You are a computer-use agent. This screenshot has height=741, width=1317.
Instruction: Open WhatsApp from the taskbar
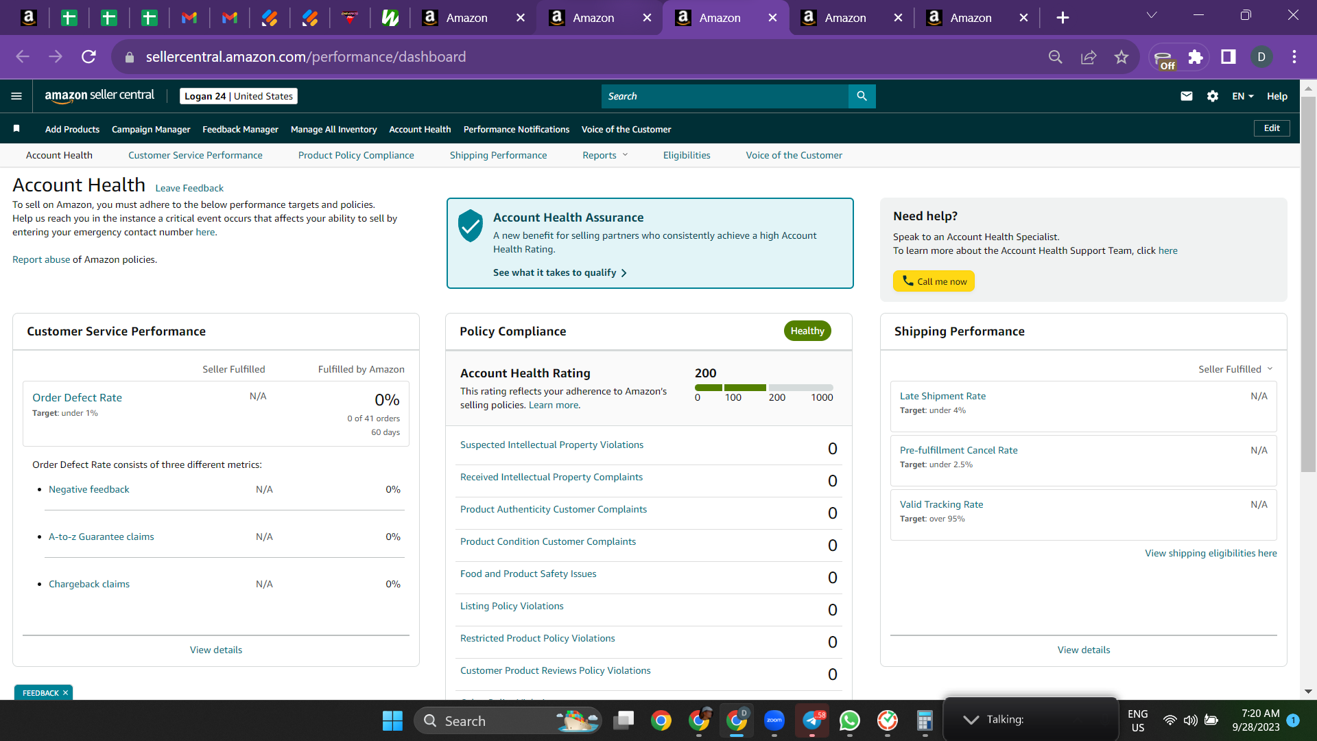click(x=850, y=720)
